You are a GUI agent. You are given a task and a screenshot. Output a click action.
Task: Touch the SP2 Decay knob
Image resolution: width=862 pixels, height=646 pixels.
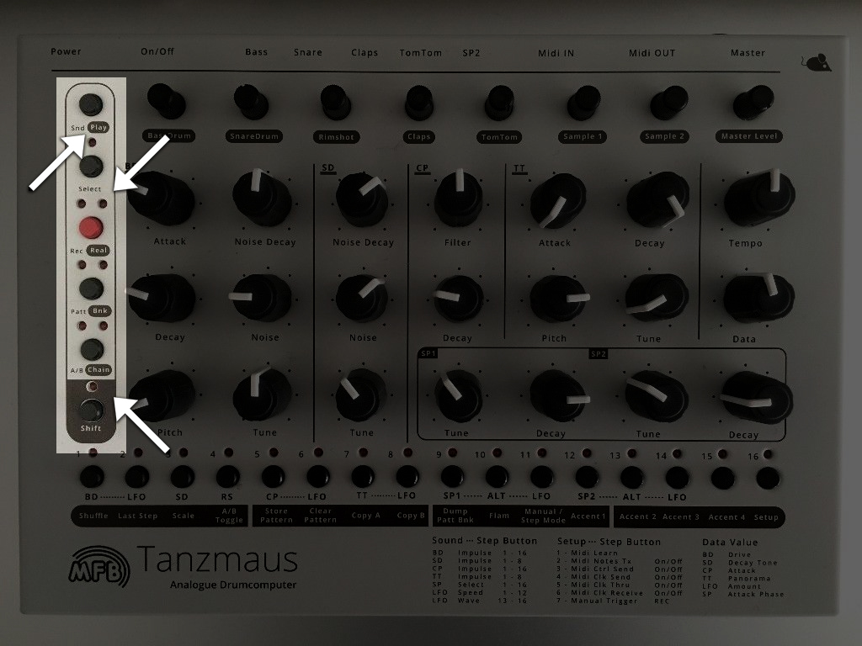tap(757, 398)
